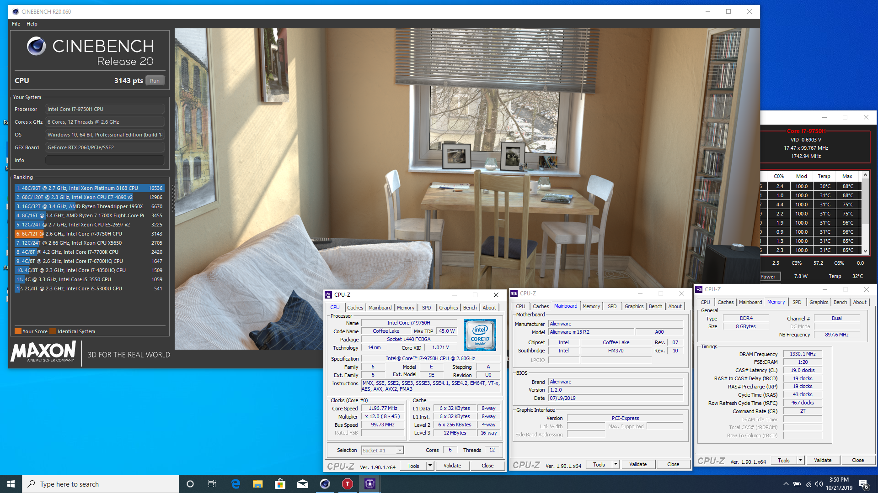
Task: Switch to Caches tab in left CPU-Z
Action: [x=355, y=308]
